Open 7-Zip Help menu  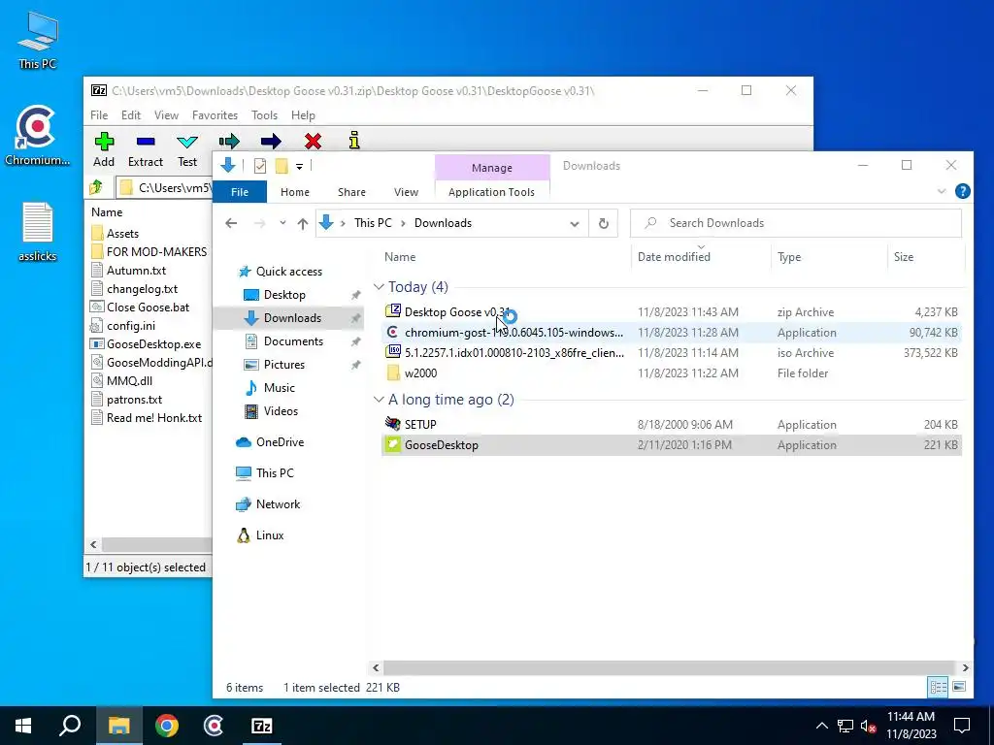pos(303,115)
